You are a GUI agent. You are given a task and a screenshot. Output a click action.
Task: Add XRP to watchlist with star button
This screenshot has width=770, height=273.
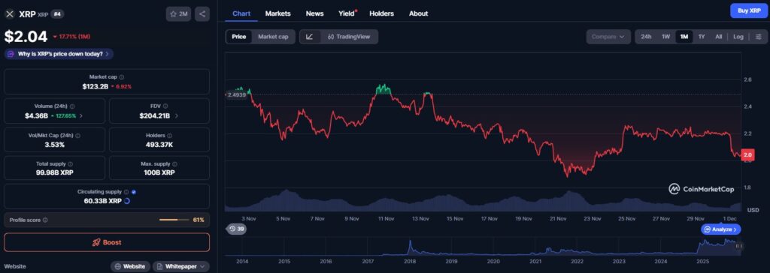[x=179, y=14]
